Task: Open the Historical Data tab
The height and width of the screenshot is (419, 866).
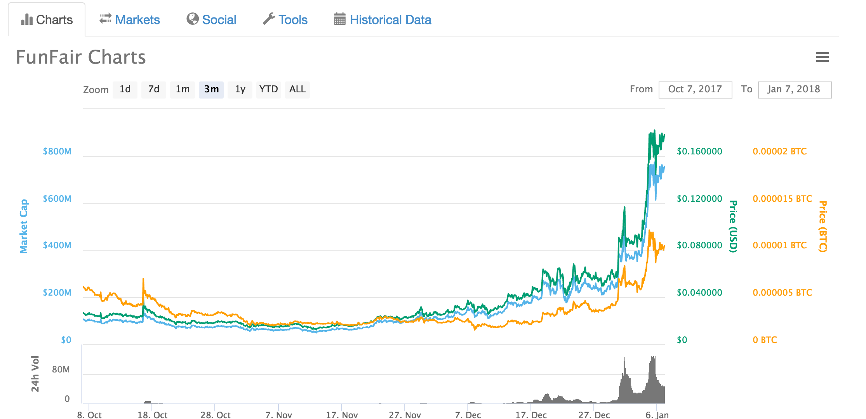Action: point(383,19)
